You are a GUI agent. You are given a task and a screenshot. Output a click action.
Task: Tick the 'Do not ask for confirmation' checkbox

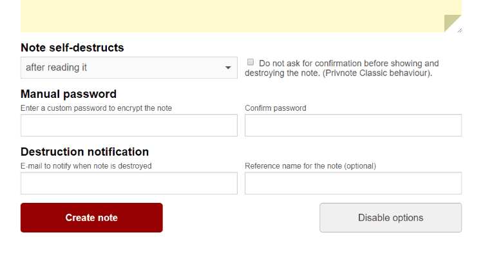[x=251, y=62]
